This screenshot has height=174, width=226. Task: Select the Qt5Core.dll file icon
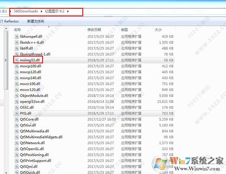17,119
